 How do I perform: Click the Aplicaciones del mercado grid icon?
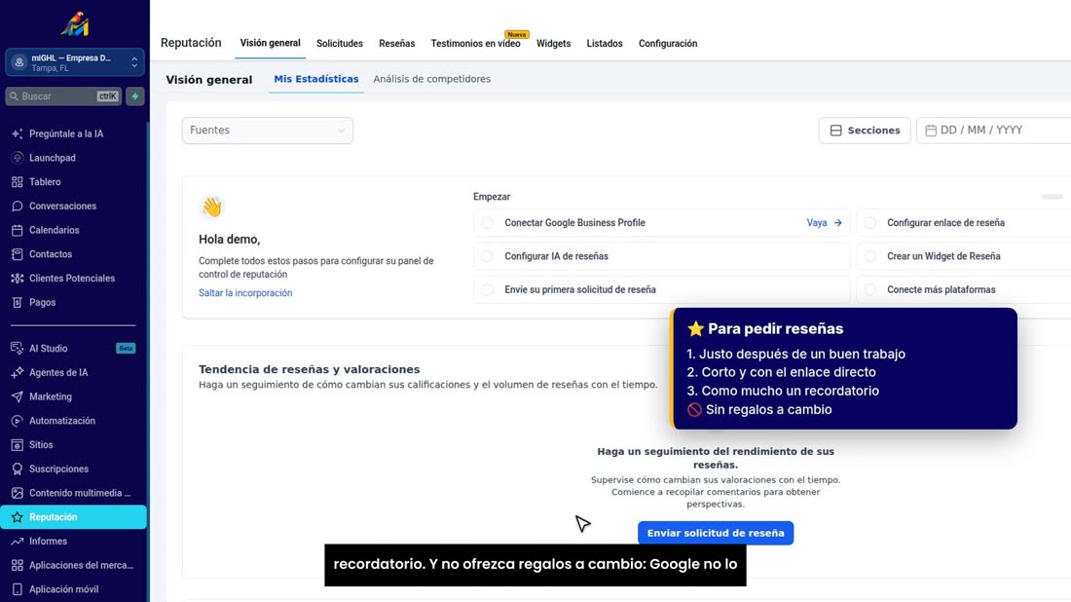(18, 565)
